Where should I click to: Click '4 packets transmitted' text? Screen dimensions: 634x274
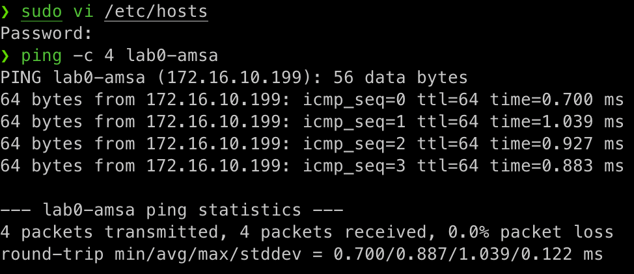[115, 232]
